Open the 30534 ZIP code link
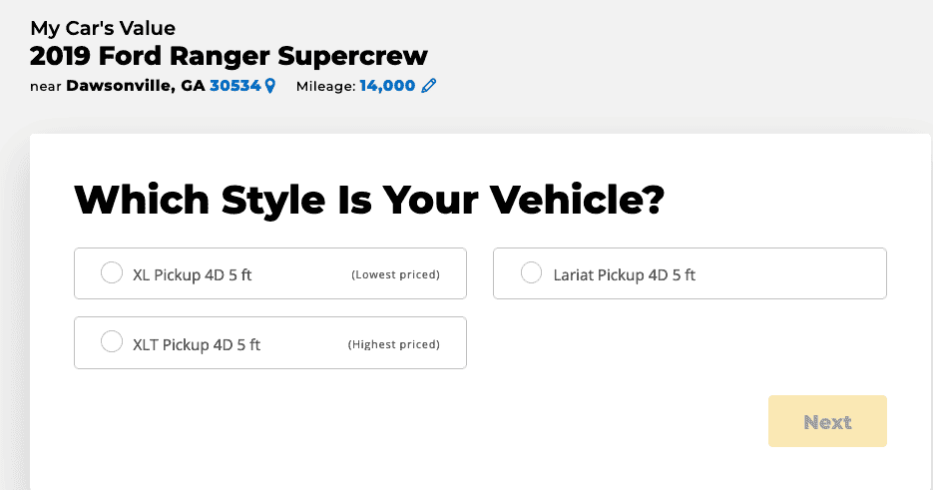This screenshot has height=490, width=933. click(235, 86)
